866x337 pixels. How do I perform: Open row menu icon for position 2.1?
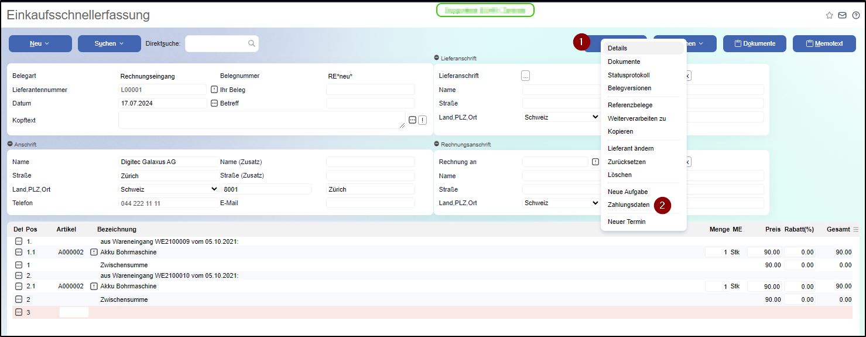[x=19, y=287]
